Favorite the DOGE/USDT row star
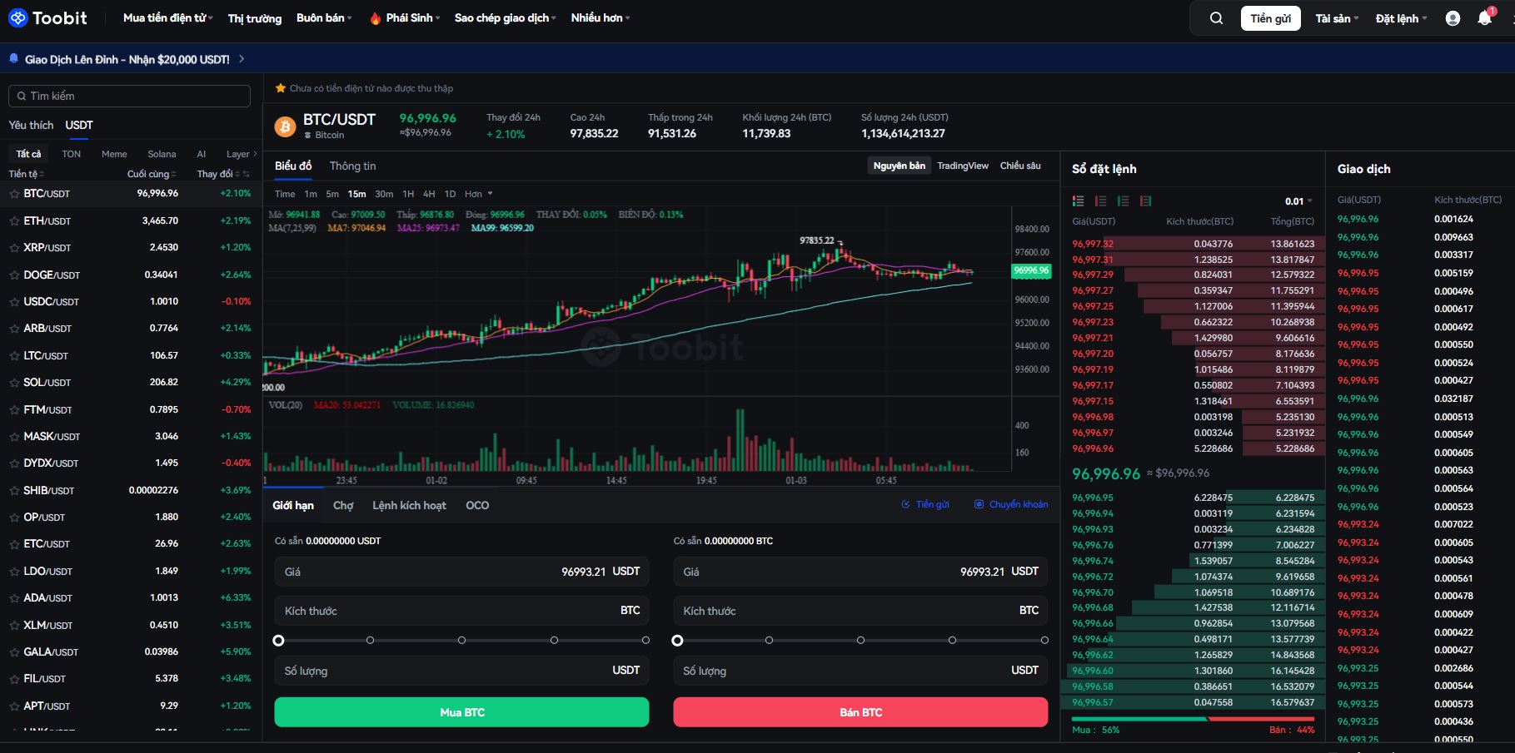This screenshot has height=753, width=1515. [14, 275]
